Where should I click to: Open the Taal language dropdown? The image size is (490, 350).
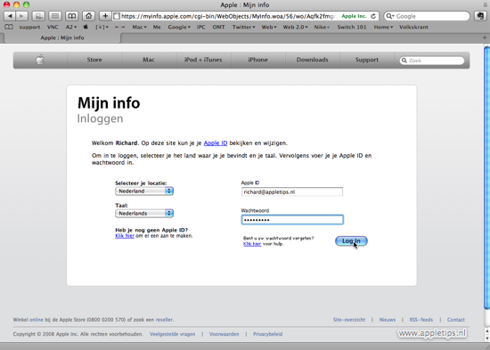tap(144, 213)
